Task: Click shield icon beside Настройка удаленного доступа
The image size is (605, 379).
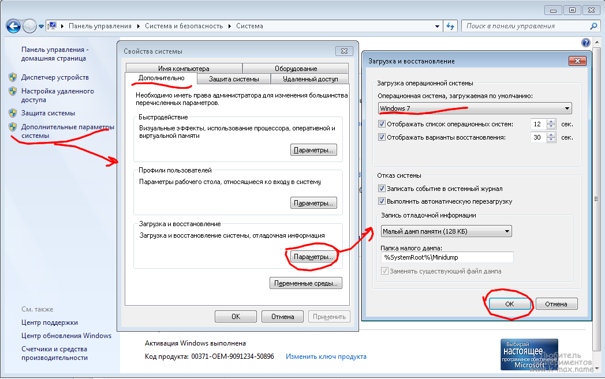Action: pos(13,91)
